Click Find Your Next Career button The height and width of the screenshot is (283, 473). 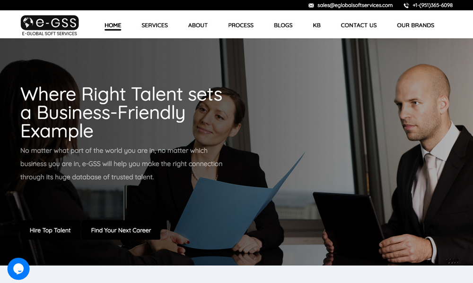[121, 230]
